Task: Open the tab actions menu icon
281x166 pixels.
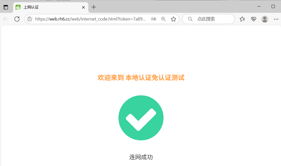Action: click(6, 7)
